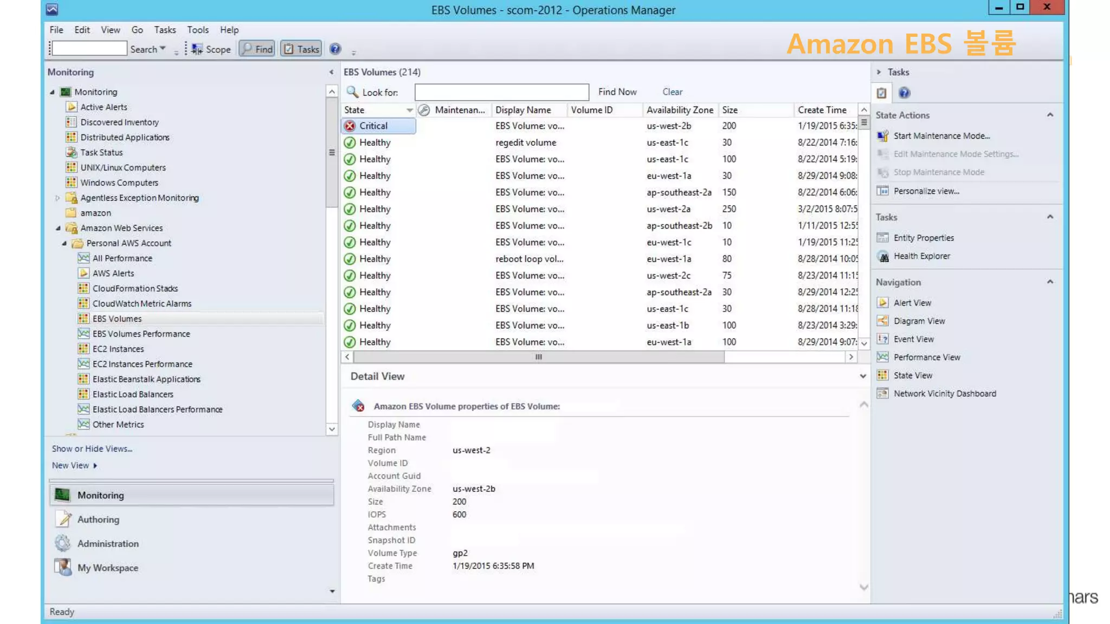Open the View menu
This screenshot has width=1110, height=624.
110,30
